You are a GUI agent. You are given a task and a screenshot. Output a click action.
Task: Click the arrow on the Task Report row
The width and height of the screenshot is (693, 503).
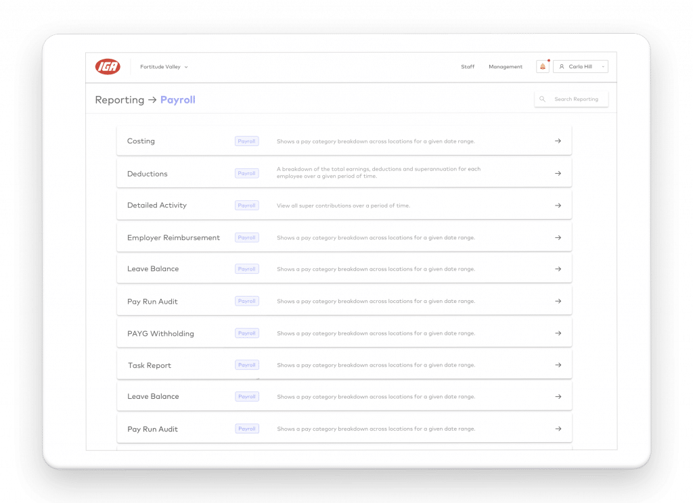click(558, 365)
